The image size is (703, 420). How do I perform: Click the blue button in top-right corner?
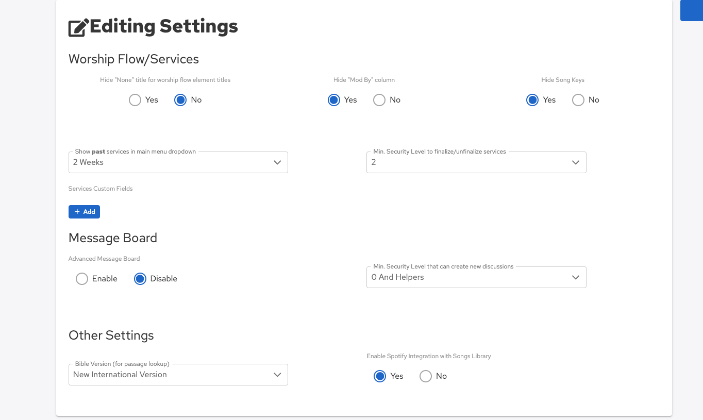(x=691, y=10)
